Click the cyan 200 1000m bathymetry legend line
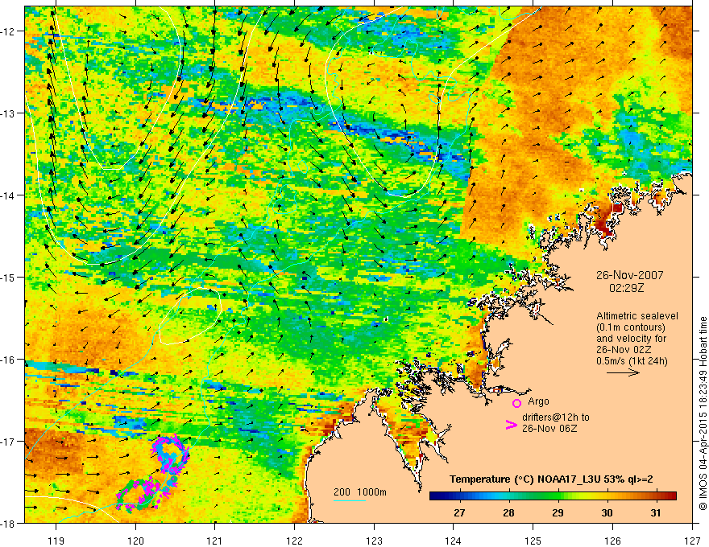This screenshot has width=709, height=547. pyautogui.click(x=350, y=500)
